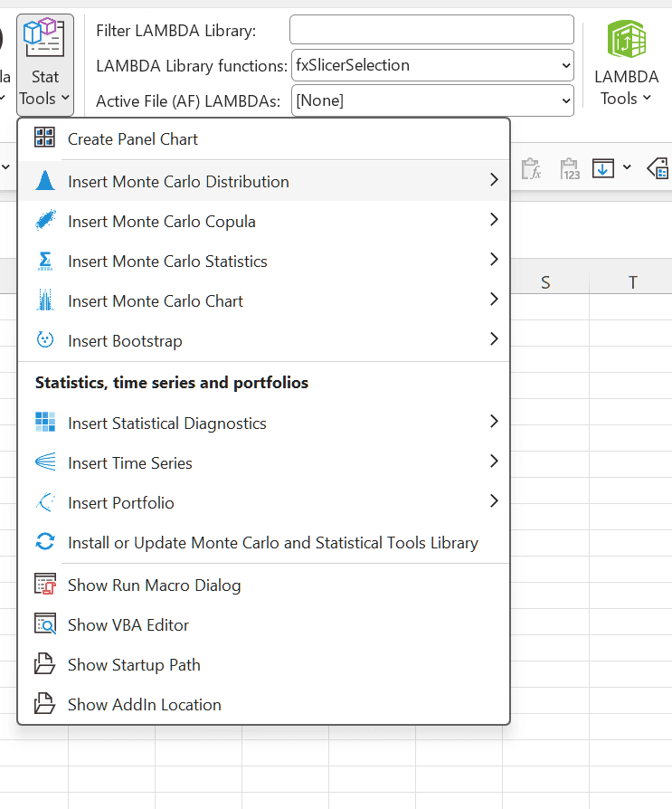Select Insert Statistical Diagnostics entry
672x809 pixels.
tap(263, 423)
